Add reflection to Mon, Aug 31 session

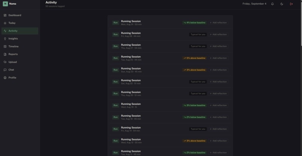[218, 23]
